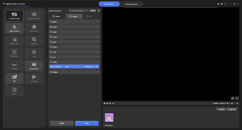Open the Adjust Volume tool
Image resolution: width=242 pixels, height=130 pixels.
14,28
